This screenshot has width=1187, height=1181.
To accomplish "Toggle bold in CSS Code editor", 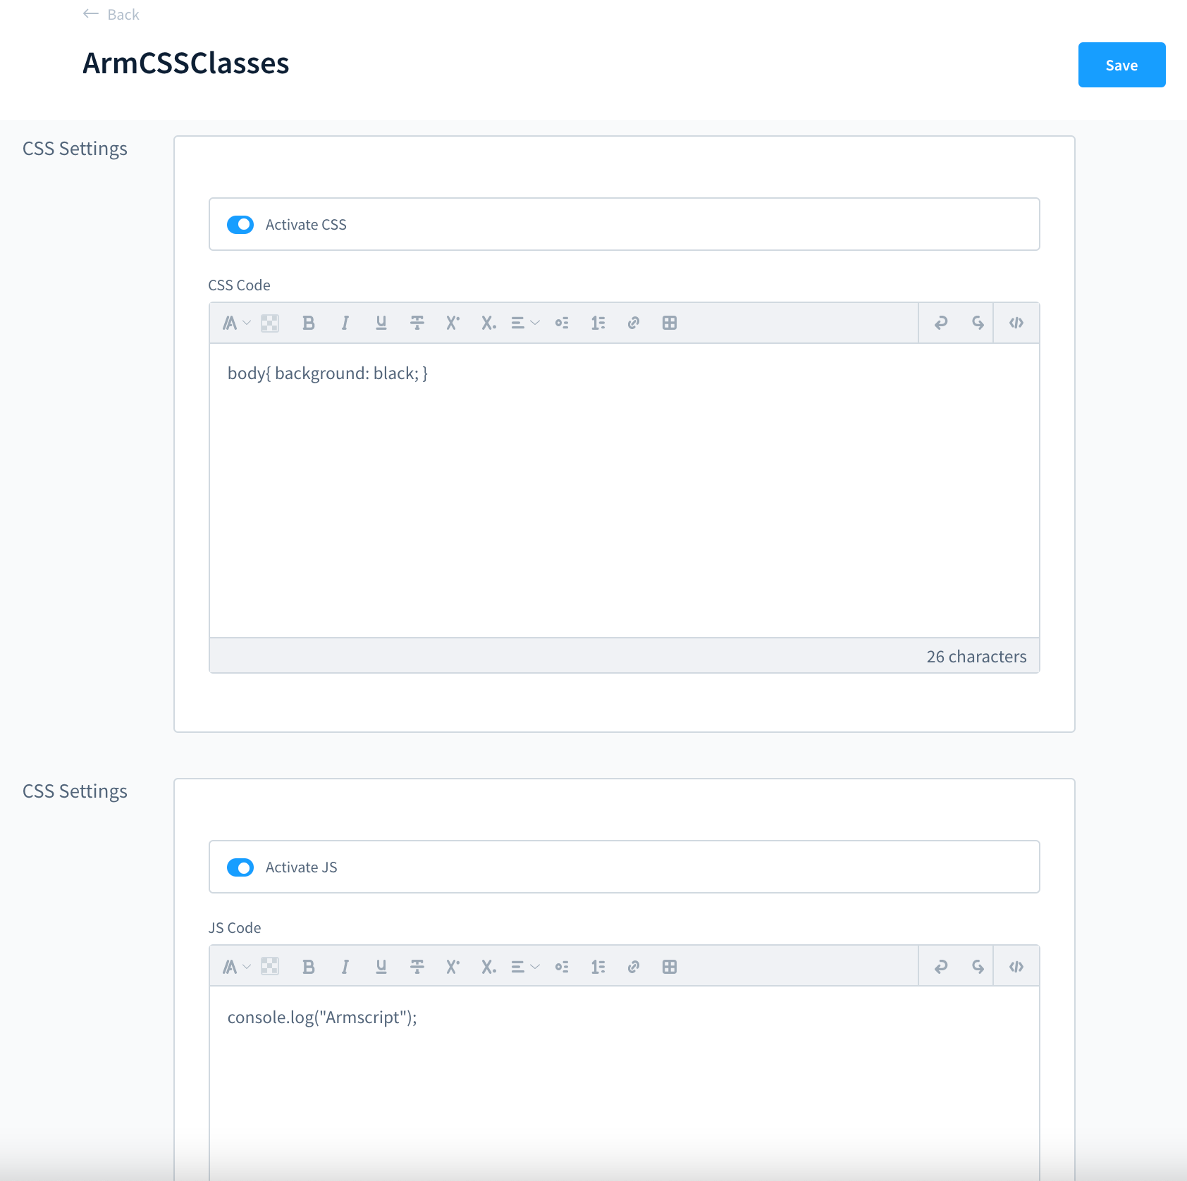I will [308, 323].
